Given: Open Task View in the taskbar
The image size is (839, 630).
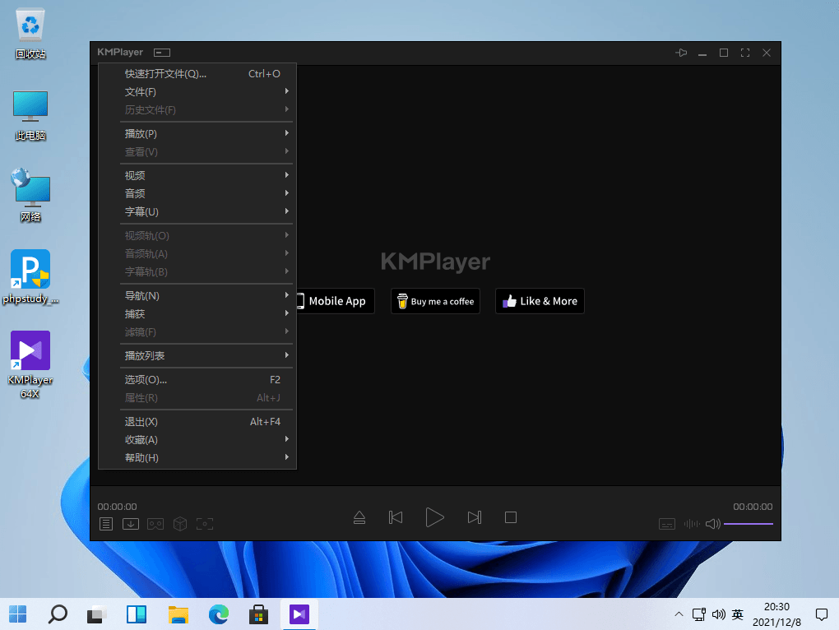Looking at the screenshot, I should (97, 614).
